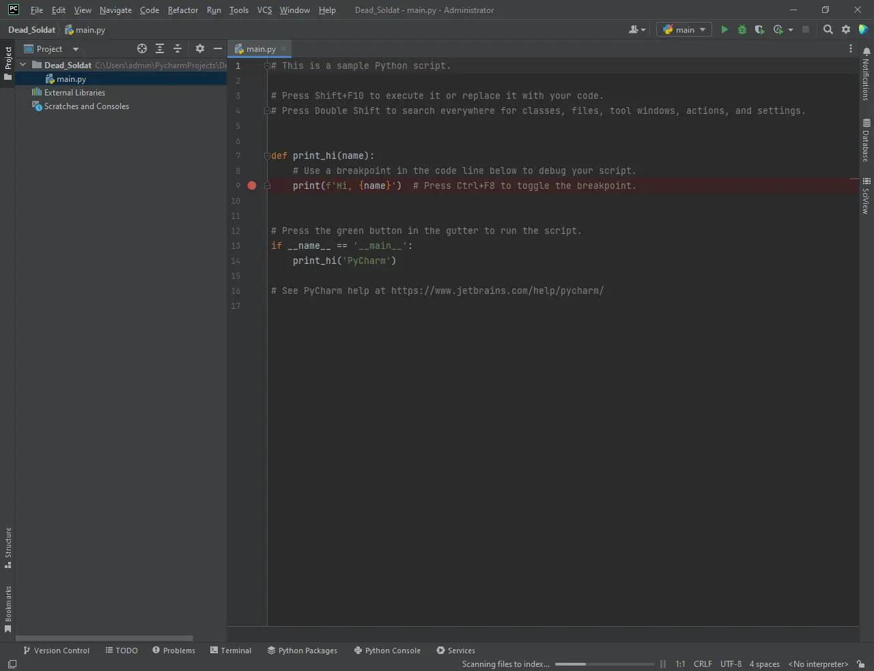Viewport: 874px width, 671px height.
Task: Toggle the Project tool window sidebar button
Action: click(x=8, y=63)
